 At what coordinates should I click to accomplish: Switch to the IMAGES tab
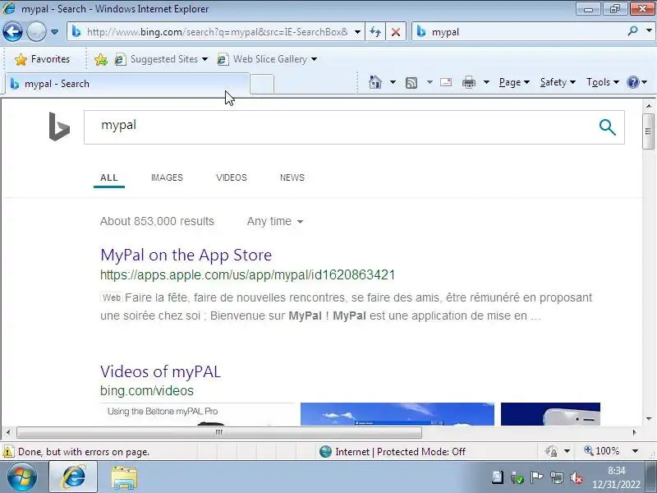coord(167,177)
